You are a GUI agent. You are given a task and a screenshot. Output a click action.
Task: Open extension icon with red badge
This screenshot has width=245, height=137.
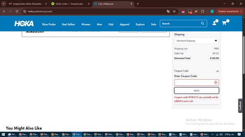coord(190,11)
